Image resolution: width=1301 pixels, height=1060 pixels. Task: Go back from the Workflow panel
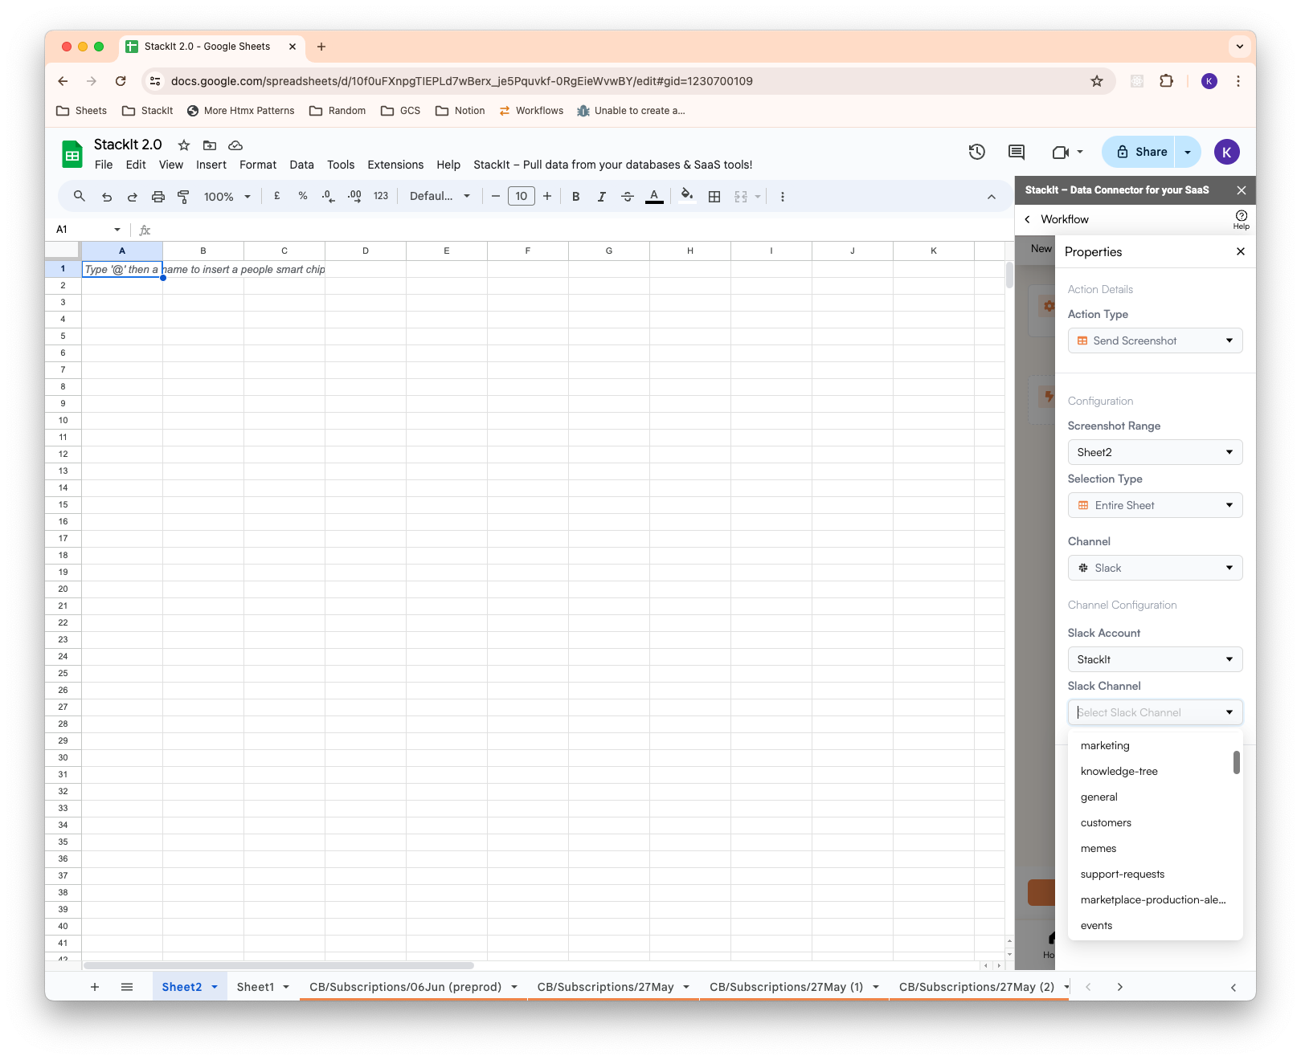coord(1027,219)
